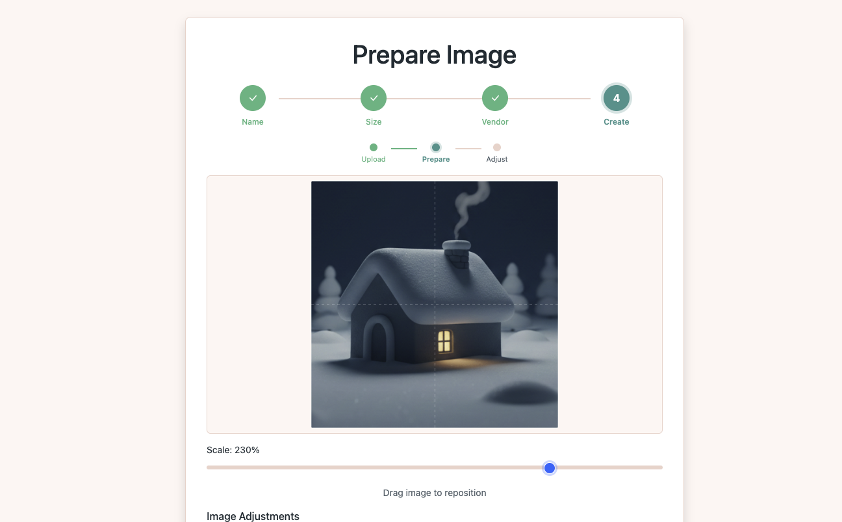The image size is (842, 522).
Task: Click the 'Image Adjustments' heading
Action: coord(253,516)
